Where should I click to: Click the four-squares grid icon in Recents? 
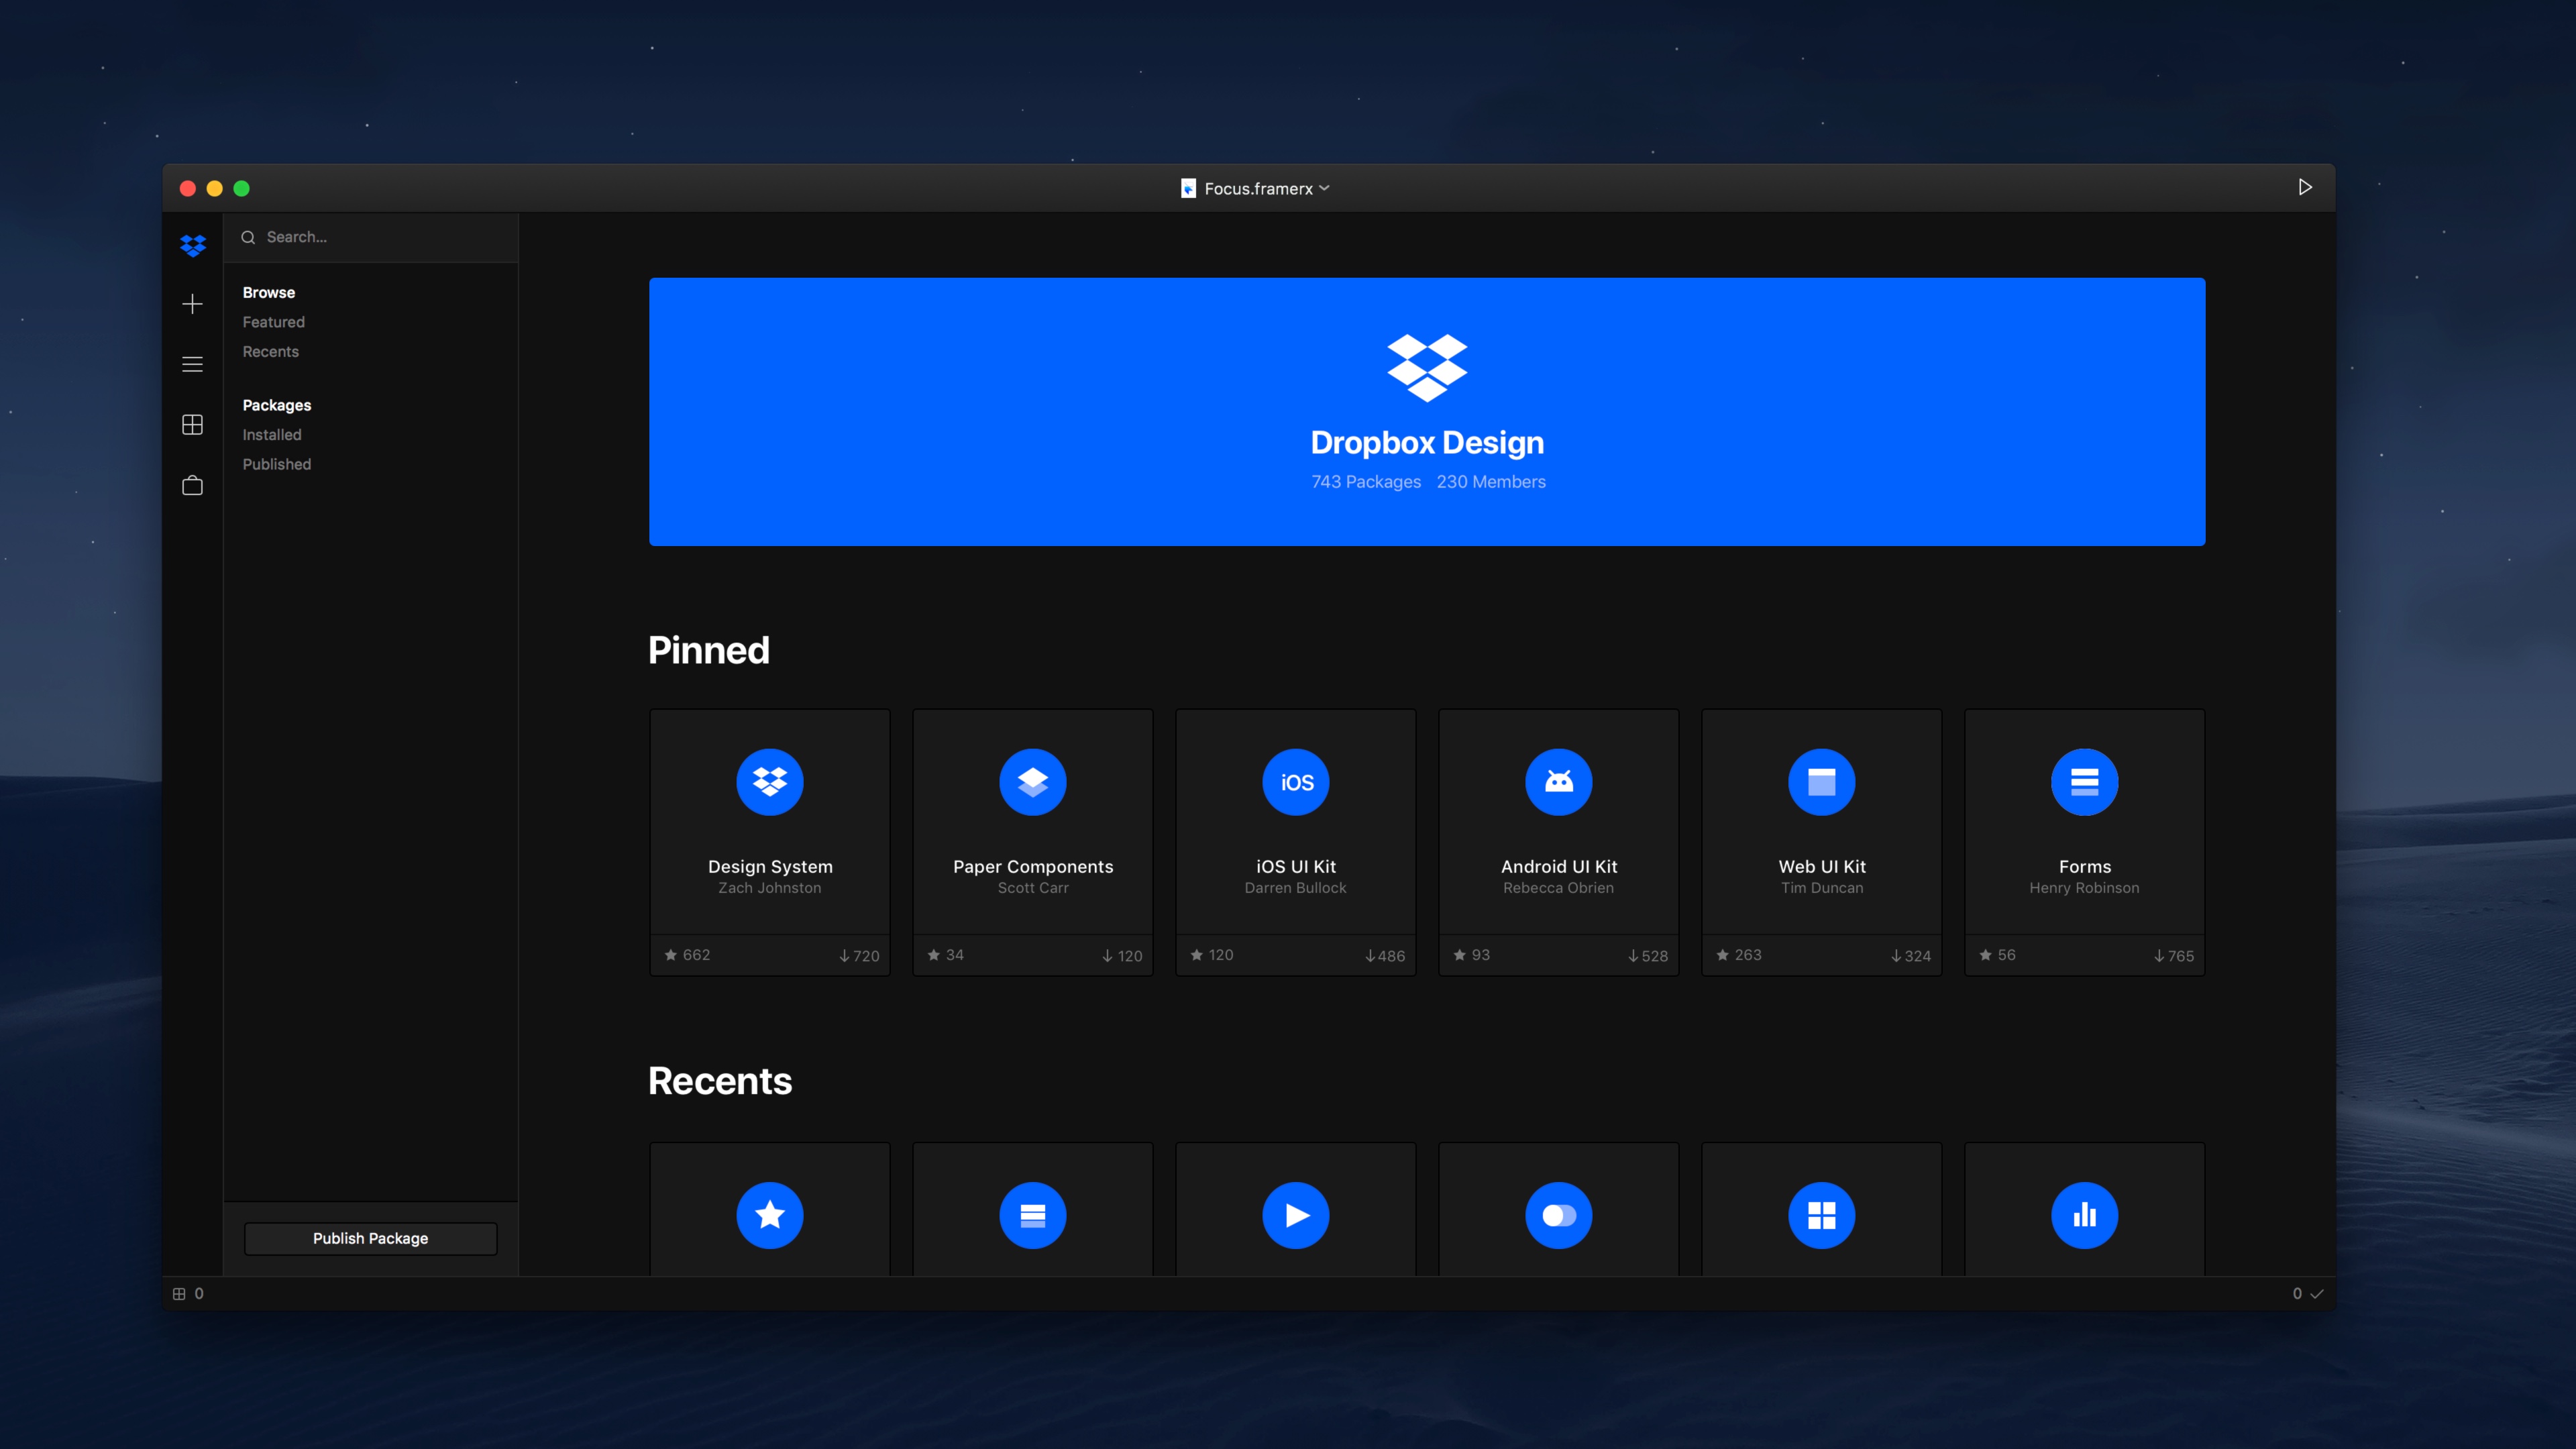[x=1822, y=1215]
